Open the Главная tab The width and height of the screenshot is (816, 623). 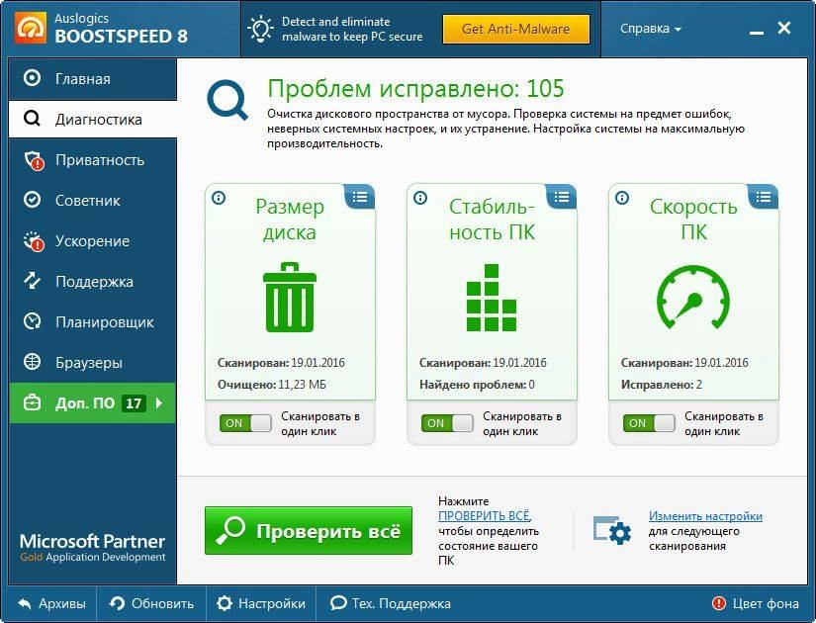pos(93,78)
